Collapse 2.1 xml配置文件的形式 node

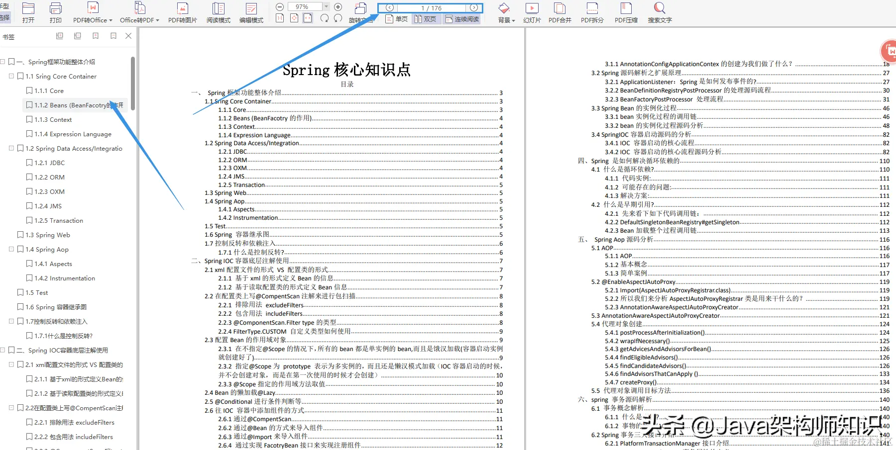(11, 364)
